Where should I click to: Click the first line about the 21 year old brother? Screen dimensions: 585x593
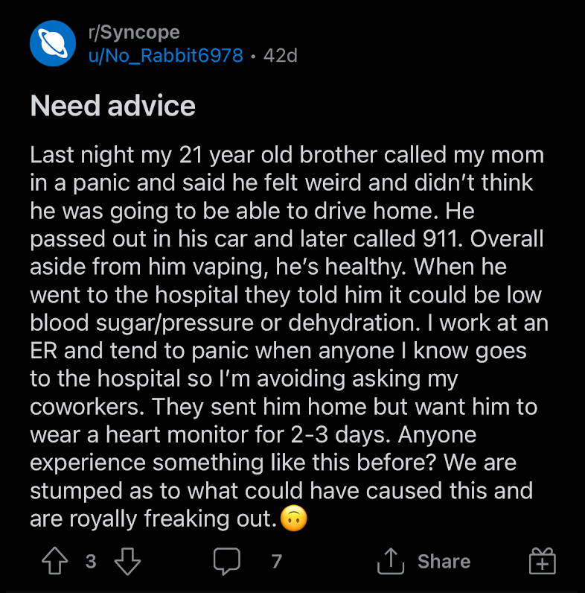click(287, 155)
